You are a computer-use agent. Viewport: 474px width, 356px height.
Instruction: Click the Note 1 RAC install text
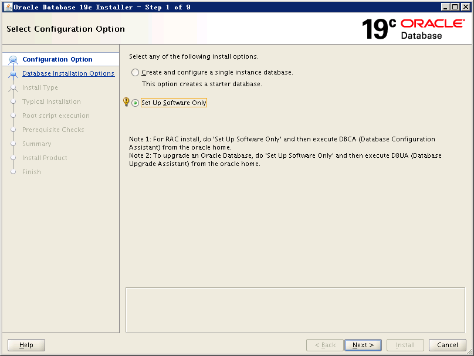[x=282, y=143]
